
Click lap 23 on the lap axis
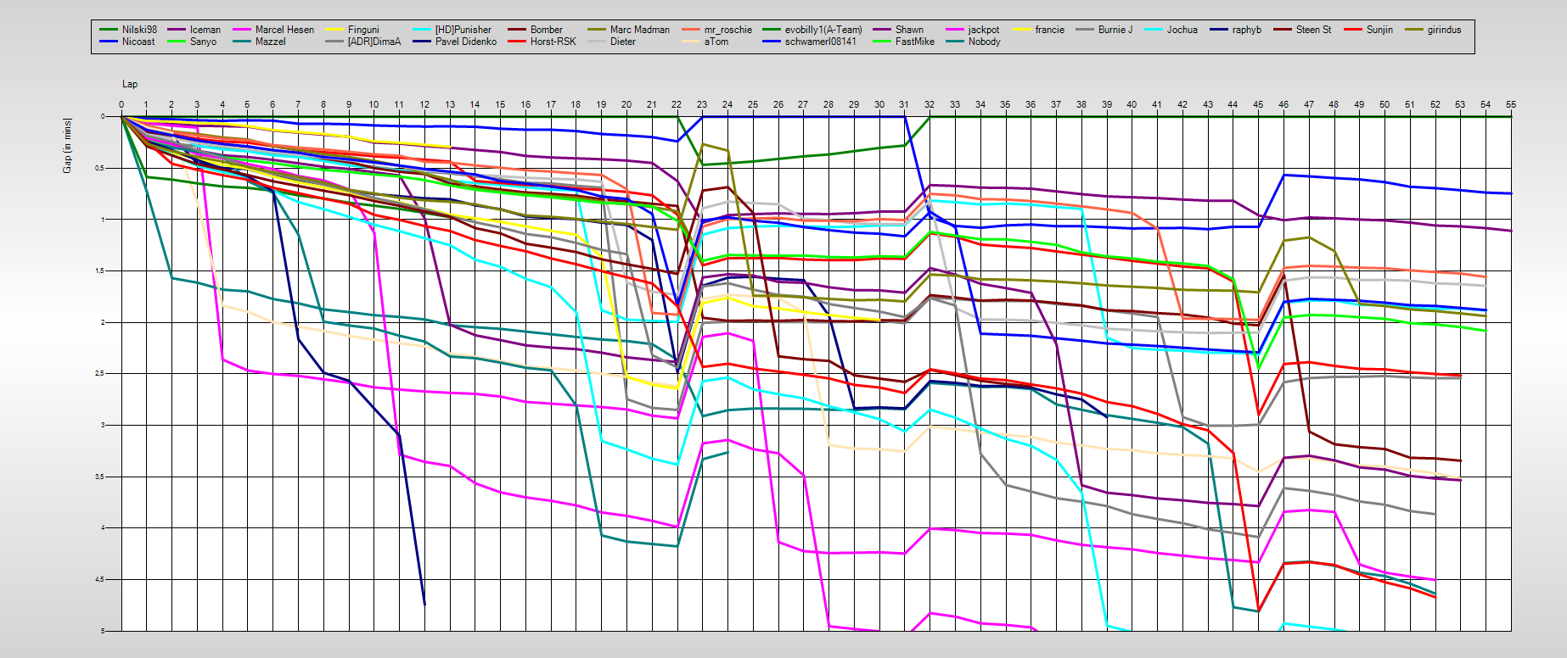[x=702, y=104]
